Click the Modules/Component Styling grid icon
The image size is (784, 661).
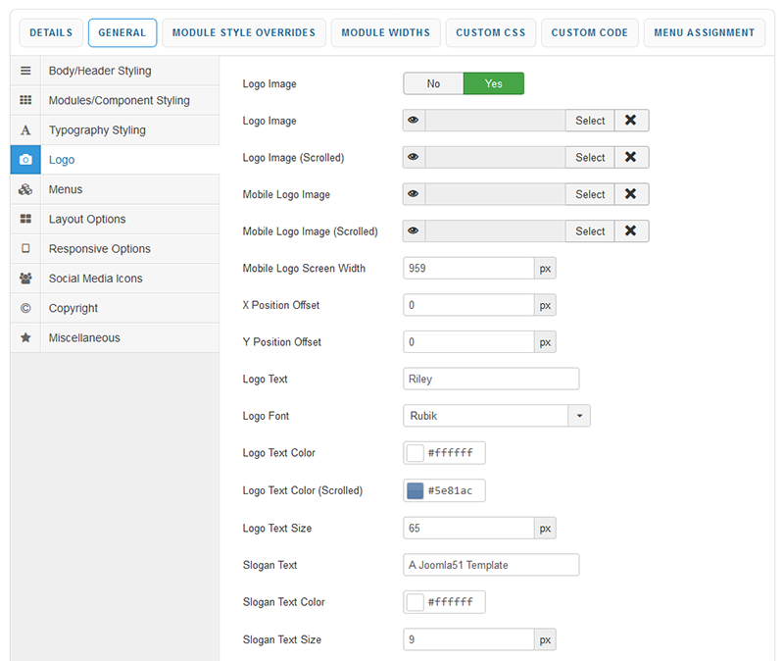coord(25,101)
